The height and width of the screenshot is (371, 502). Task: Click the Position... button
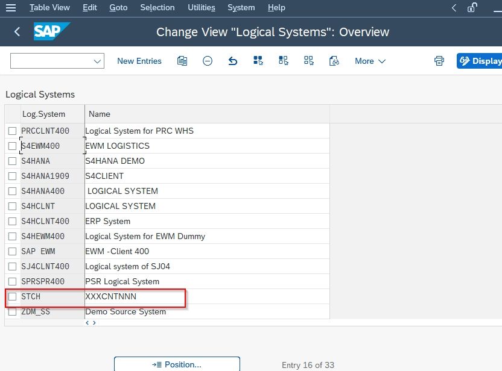coord(177,364)
